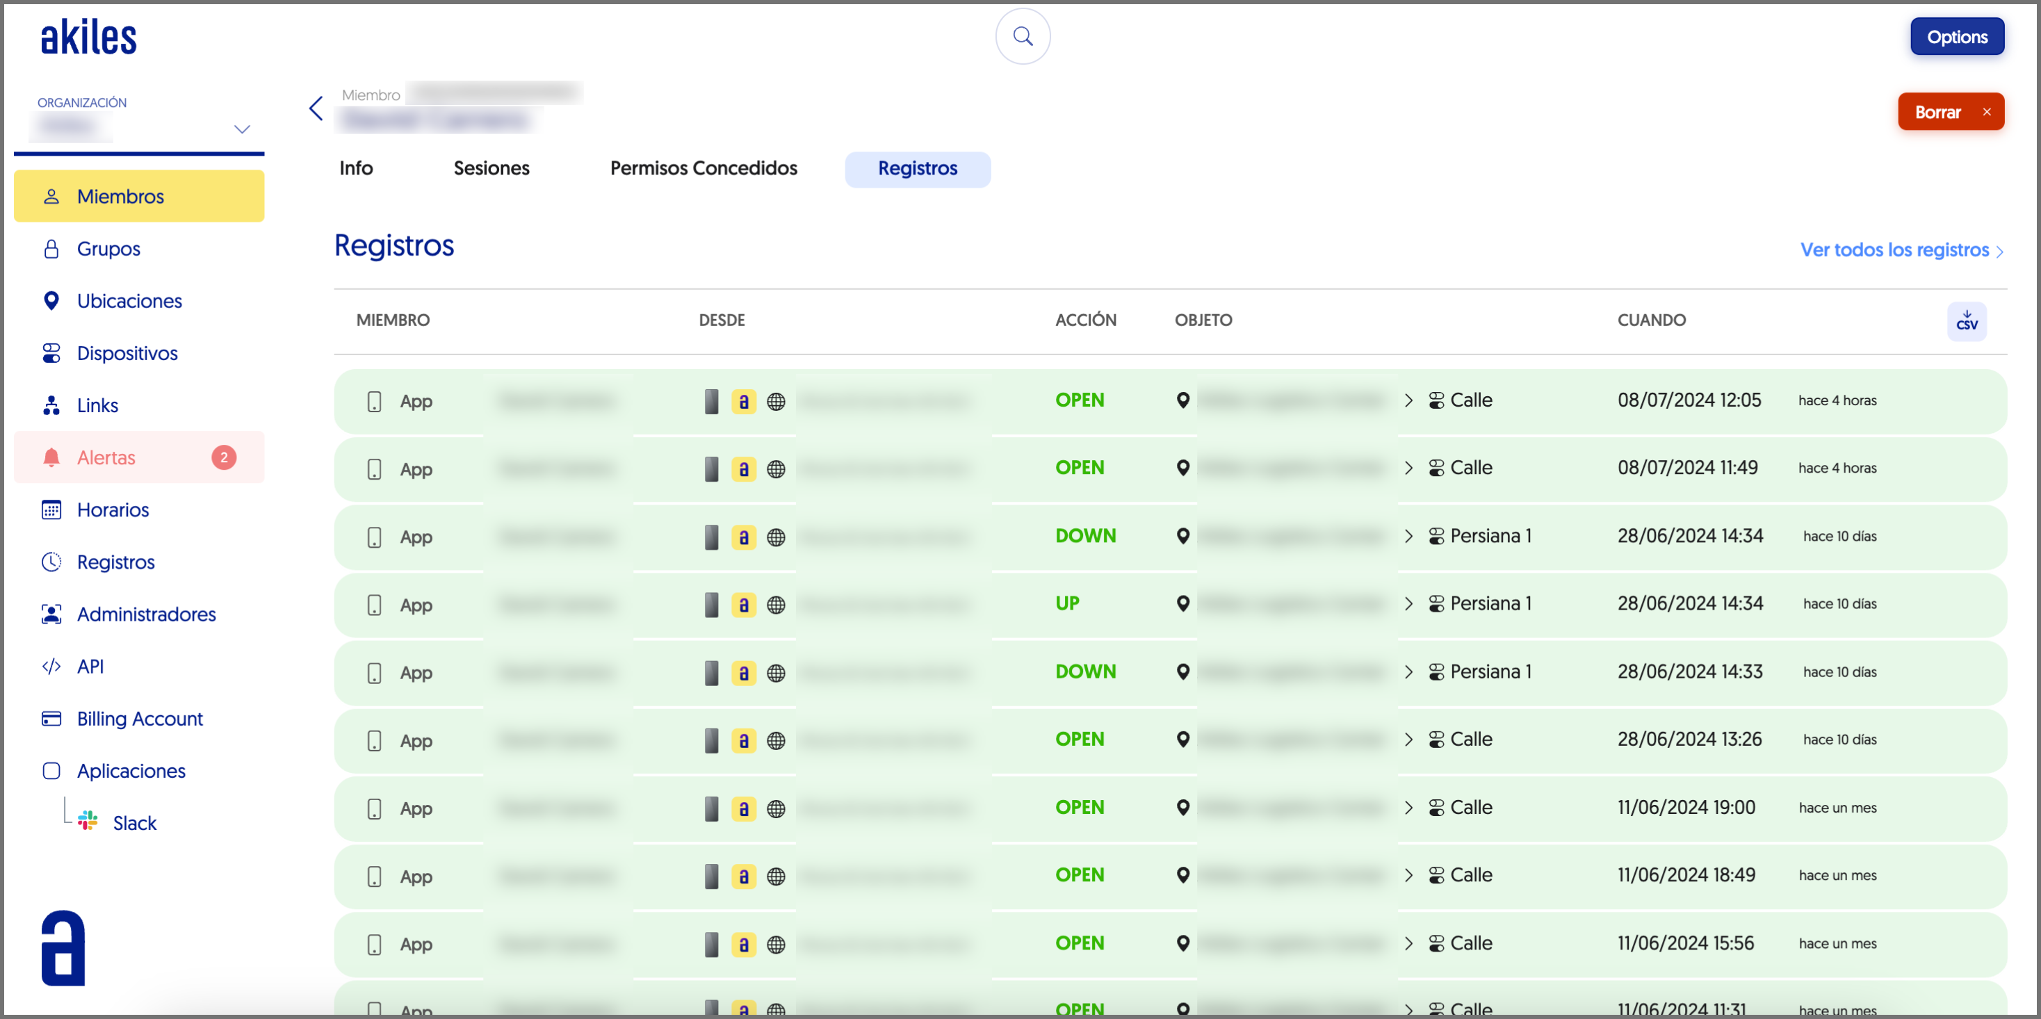
Task: Click the Slack integration icon
Action: click(x=88, y=822)
